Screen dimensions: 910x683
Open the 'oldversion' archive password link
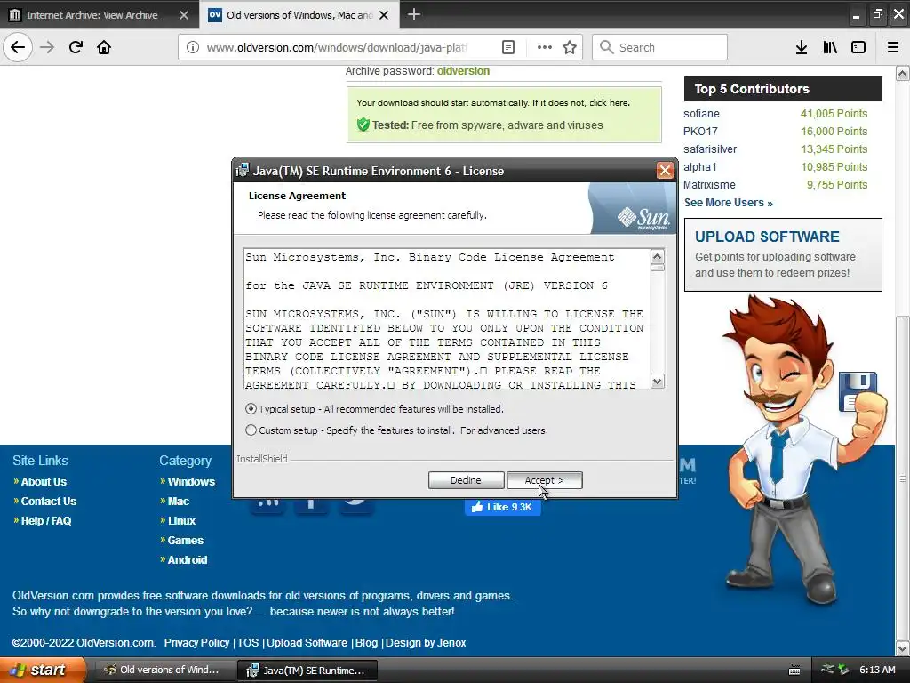(x=463, y=71)
